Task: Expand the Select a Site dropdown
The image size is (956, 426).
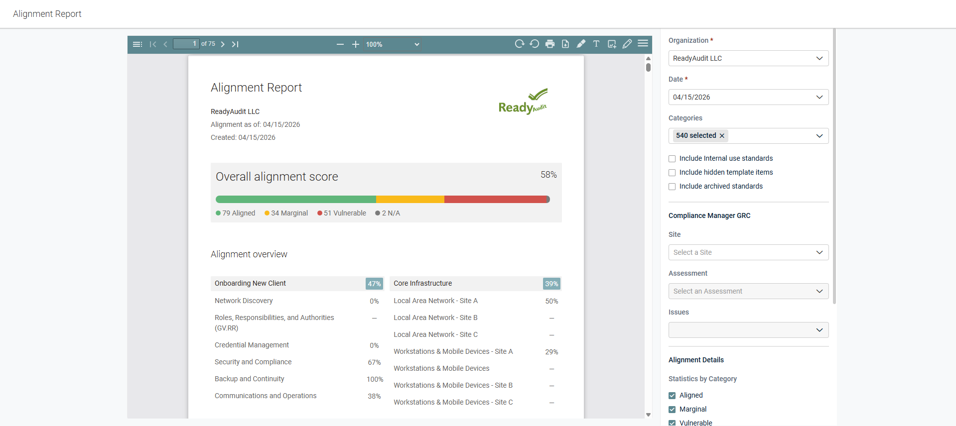Action: 748,252
